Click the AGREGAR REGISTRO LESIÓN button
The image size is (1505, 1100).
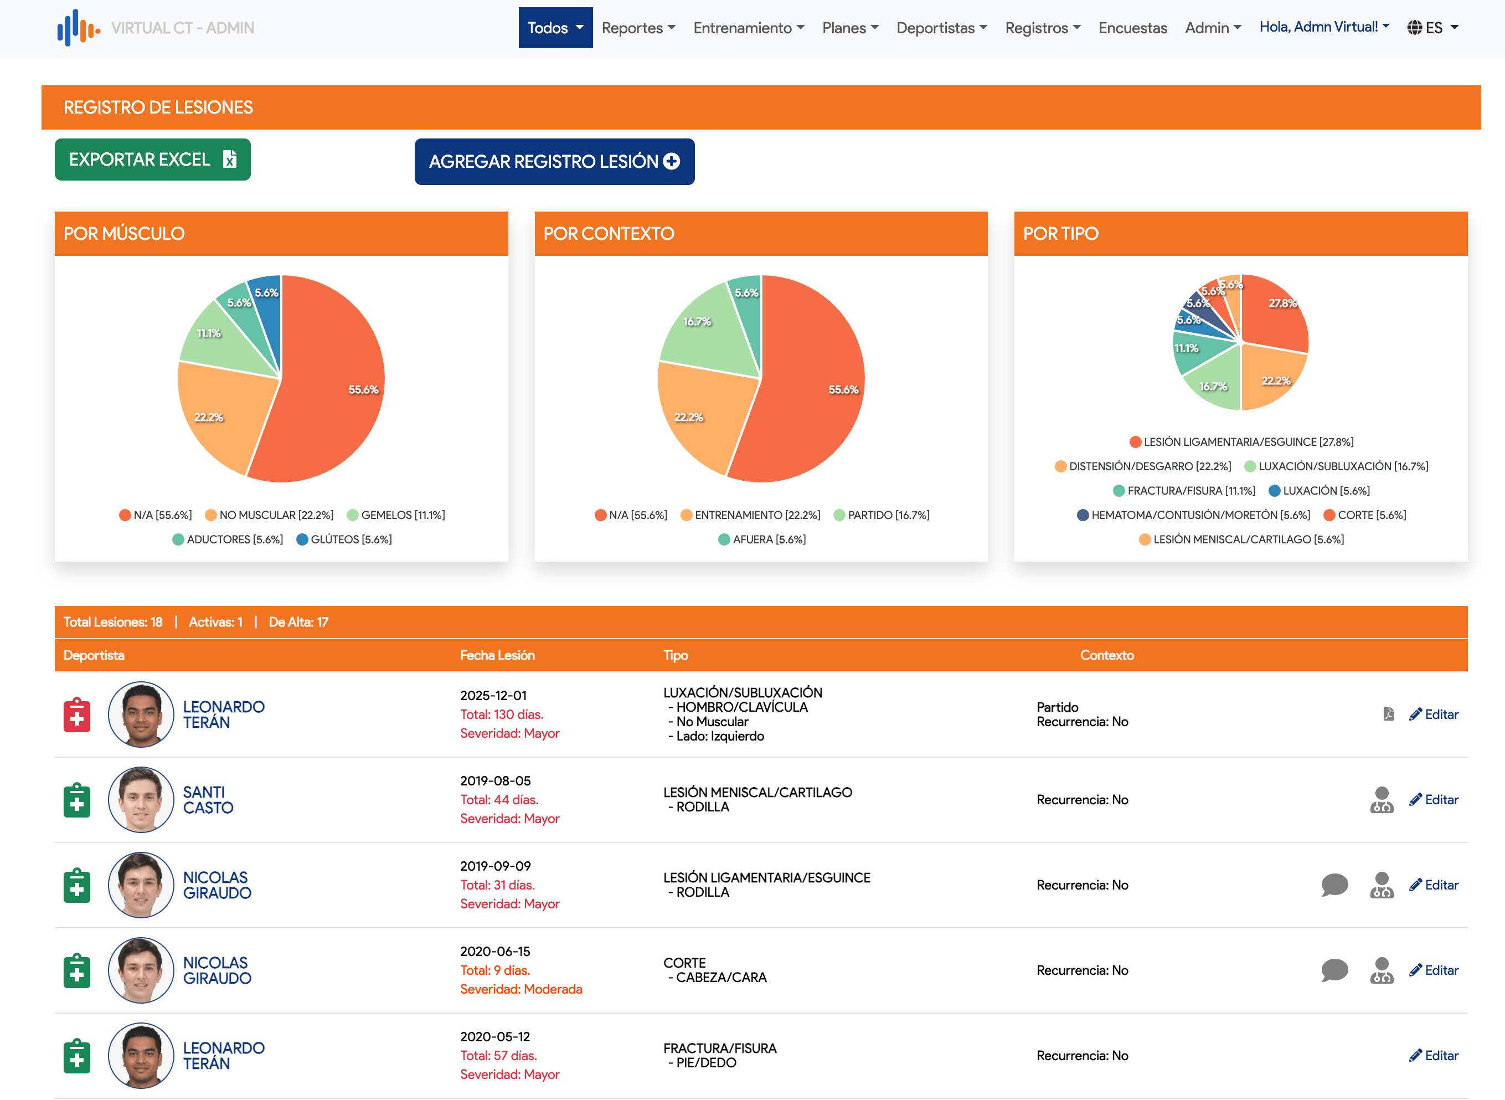pyautogui.click(x=554, y=161)
